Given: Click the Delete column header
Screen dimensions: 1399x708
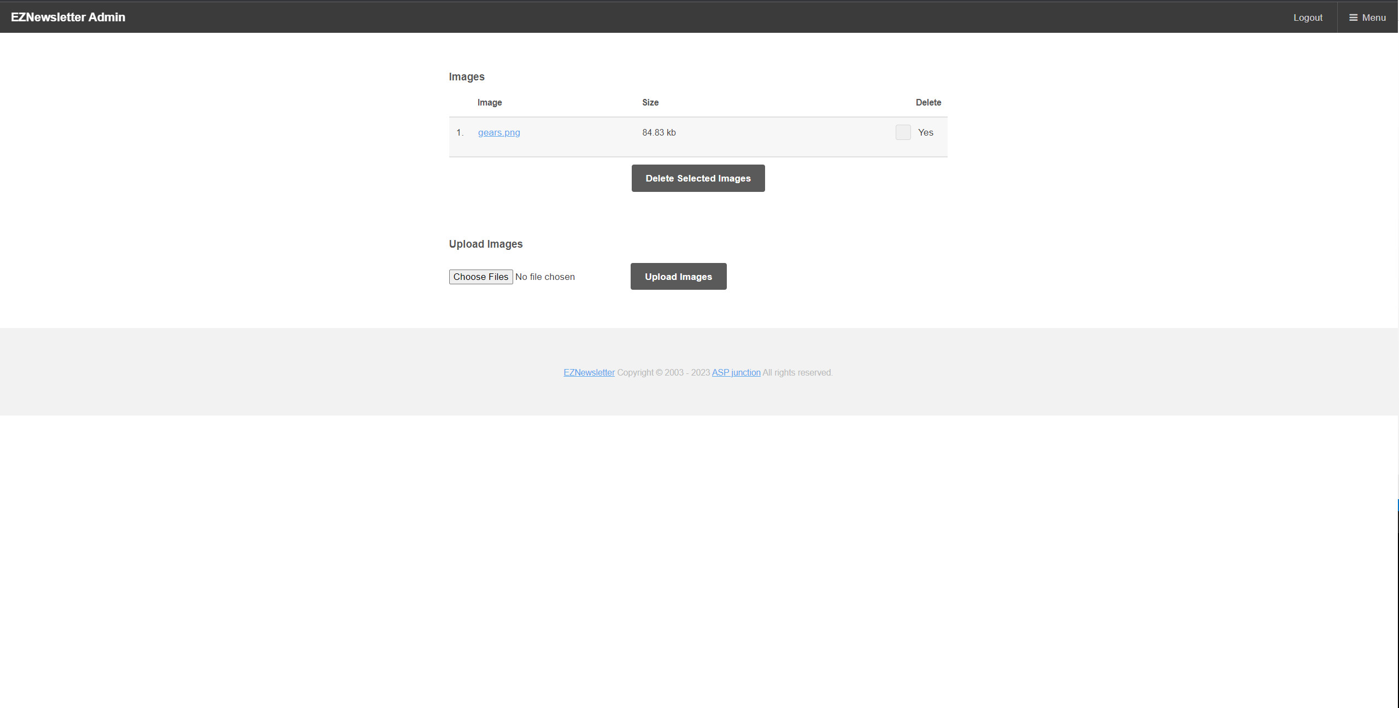Looking at the screenshot, I should pos(928,102).
